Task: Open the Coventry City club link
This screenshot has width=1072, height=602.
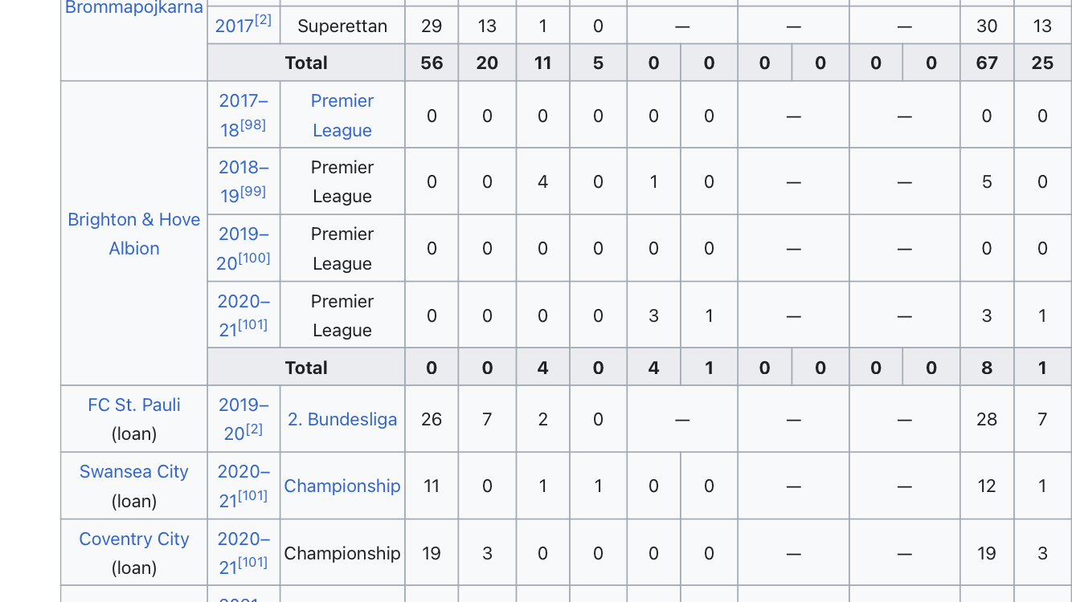Action: tap(134, 539)
